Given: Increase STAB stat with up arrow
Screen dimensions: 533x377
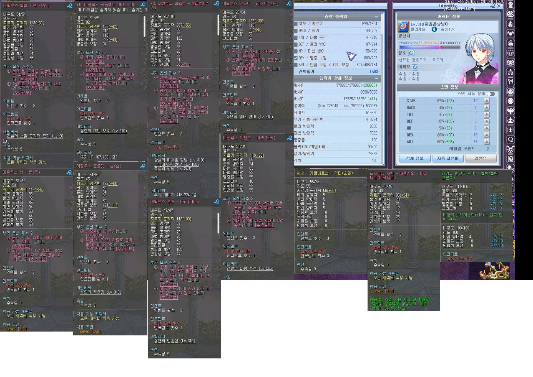Looking at the screenshot, I should click(x=487, y=101).
